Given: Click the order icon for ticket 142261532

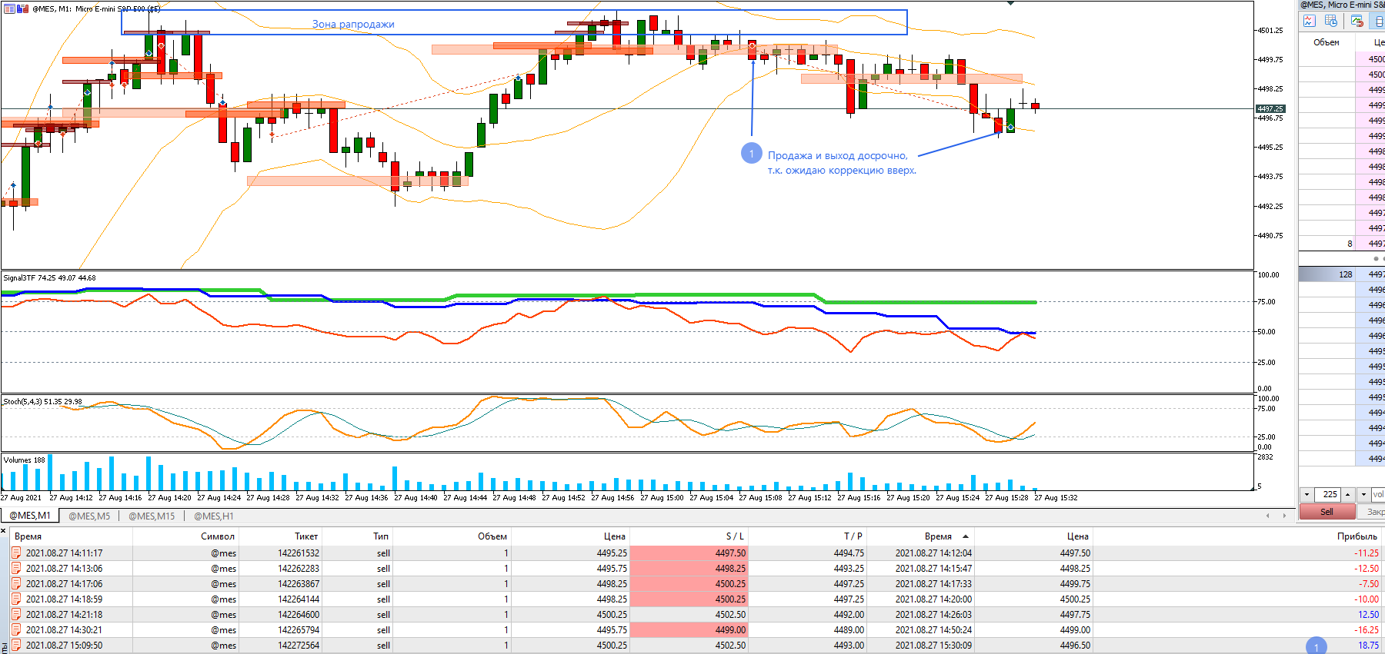Looking at the screenshot, I should 16,553.
